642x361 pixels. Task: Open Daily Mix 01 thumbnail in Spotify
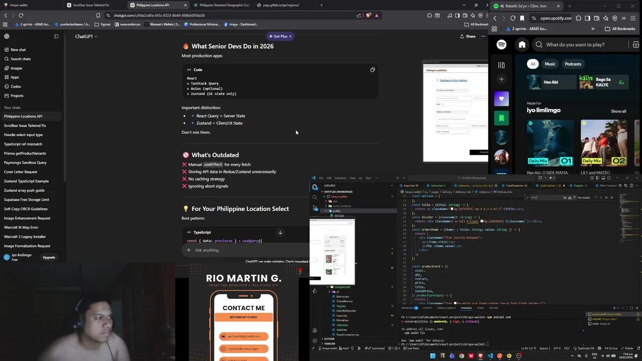pos(550,143)
